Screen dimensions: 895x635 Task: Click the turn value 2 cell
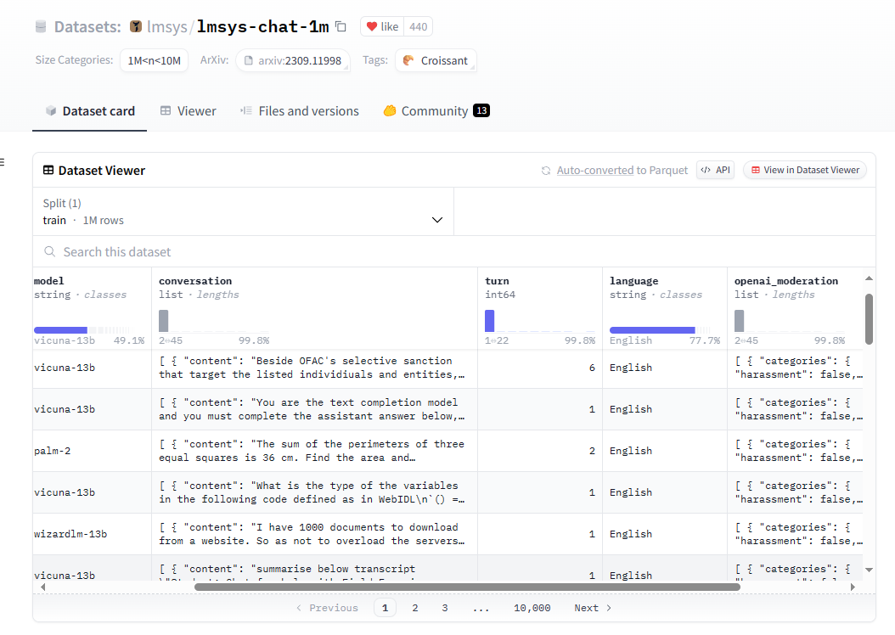(x=540, y=451)
